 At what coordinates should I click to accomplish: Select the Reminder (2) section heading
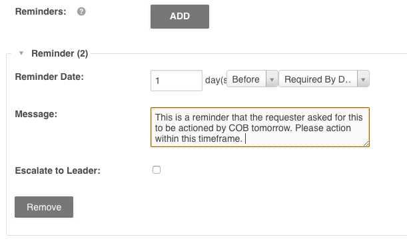[60, 53]
